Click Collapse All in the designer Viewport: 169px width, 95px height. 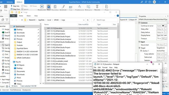tap(133, 20)
